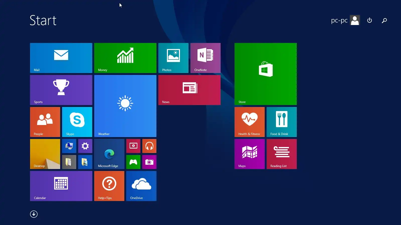Open the Food & Drink tile
This screenshot has width=401, height=225.
[282, 122]
